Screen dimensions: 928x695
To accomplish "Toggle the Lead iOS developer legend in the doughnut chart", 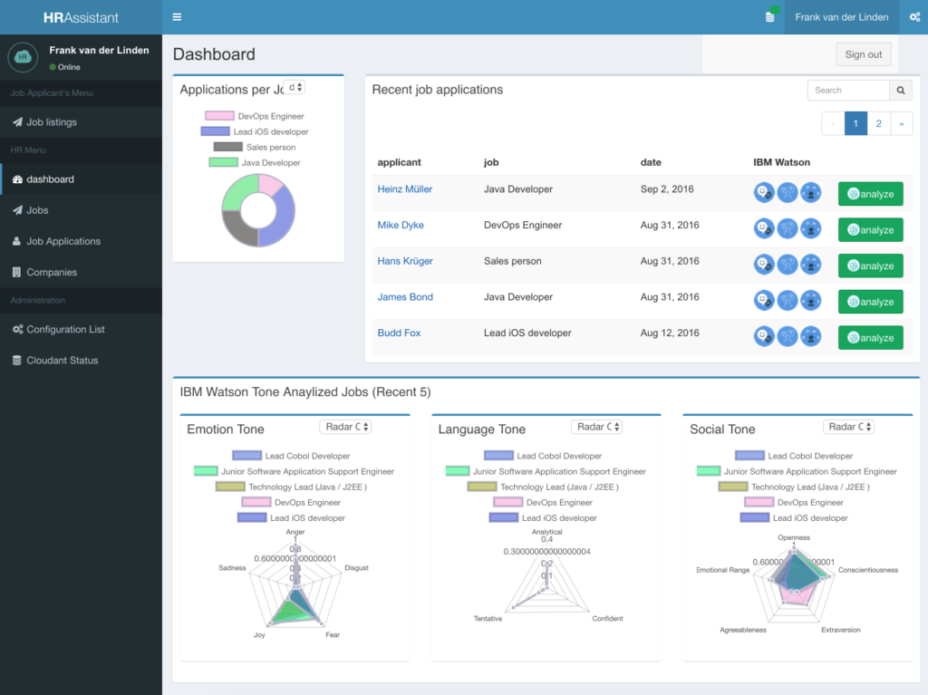I will click(255, 131).
